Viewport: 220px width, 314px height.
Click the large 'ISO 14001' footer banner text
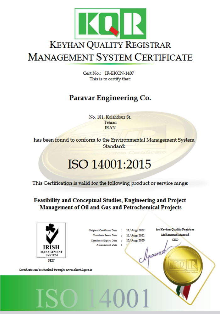[92, 298]
